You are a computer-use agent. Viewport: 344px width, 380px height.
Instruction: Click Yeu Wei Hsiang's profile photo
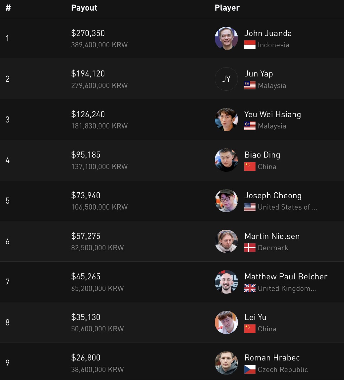[226, 119]
